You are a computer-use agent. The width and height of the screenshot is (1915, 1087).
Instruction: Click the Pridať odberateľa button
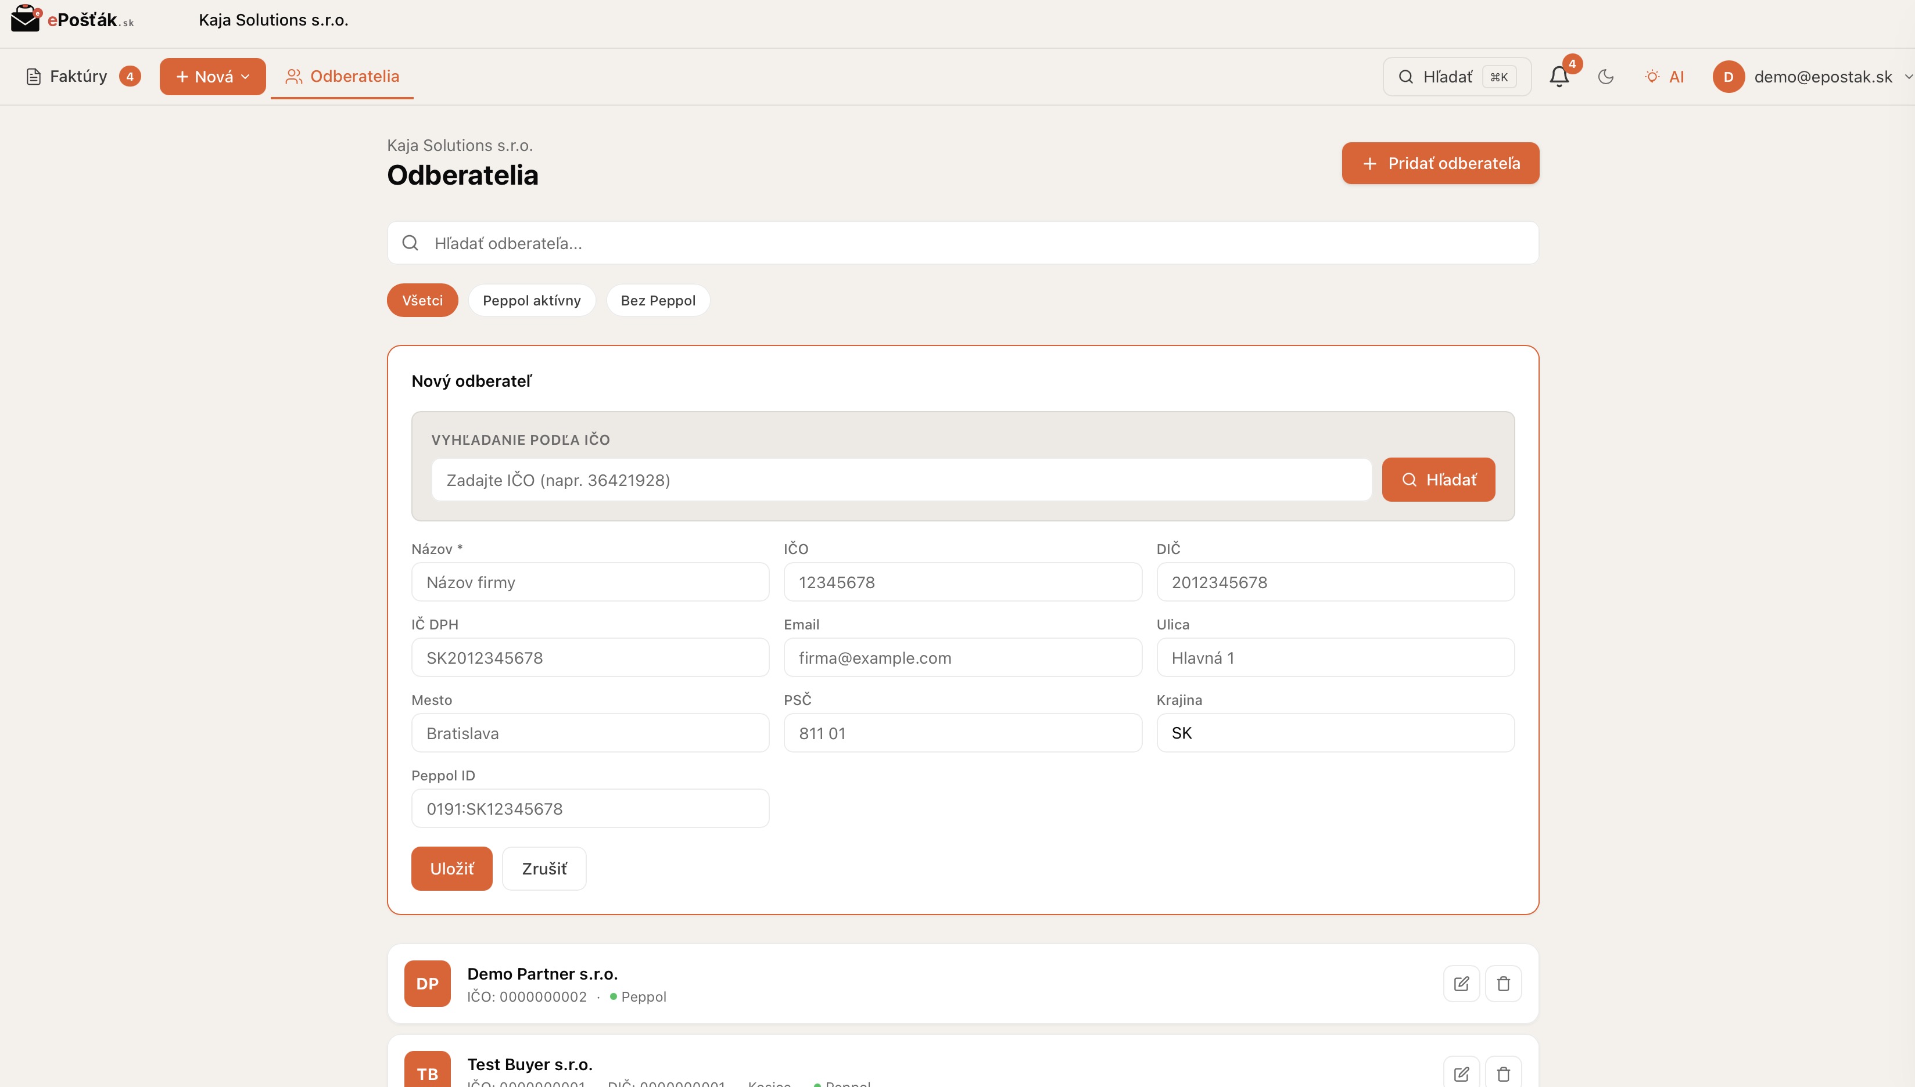coord(1440,164)
